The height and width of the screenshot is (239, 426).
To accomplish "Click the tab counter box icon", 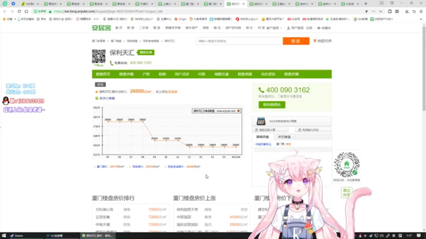I will pyautogui.click(x=381, y=3).
